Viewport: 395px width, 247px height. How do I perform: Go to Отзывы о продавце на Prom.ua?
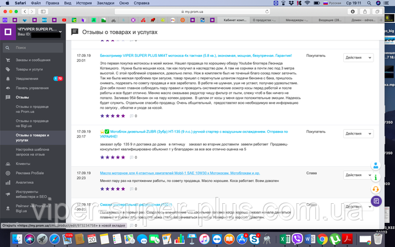pyautogui.click(x=32, y=109)
